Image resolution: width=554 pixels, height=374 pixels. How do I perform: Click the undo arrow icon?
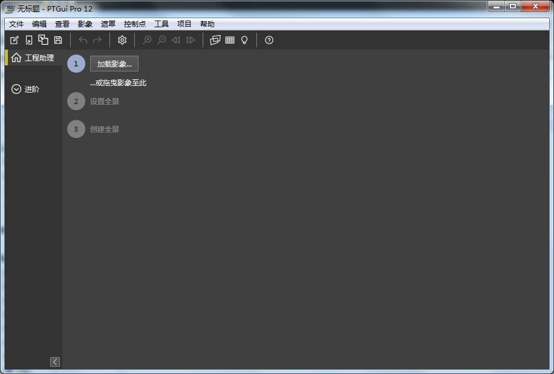[83, 40]
